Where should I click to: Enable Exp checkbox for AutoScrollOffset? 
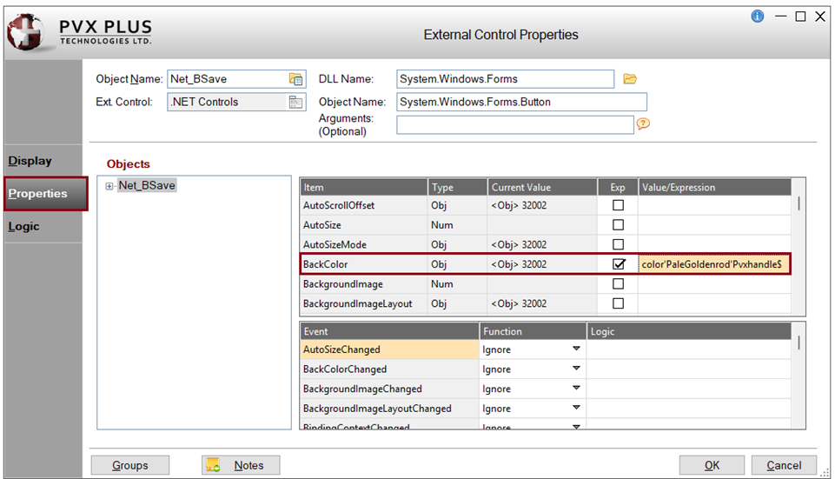[x=618, y=206]
